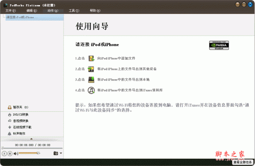The image size is (255, 166).
Task: Click the 向iPod/iPhone中添加文件 text
Action: tap(116, 58)
